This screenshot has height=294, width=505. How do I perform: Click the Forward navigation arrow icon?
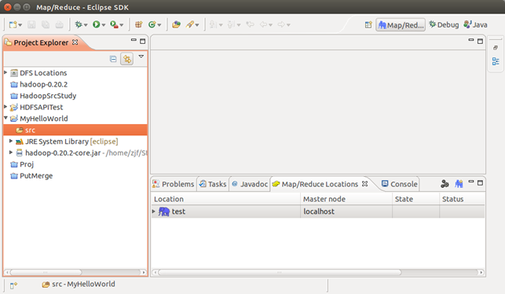(x=281, y=24)
